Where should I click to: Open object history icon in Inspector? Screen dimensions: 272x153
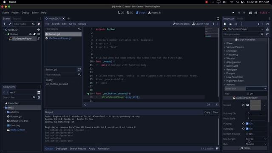(267, 24)
